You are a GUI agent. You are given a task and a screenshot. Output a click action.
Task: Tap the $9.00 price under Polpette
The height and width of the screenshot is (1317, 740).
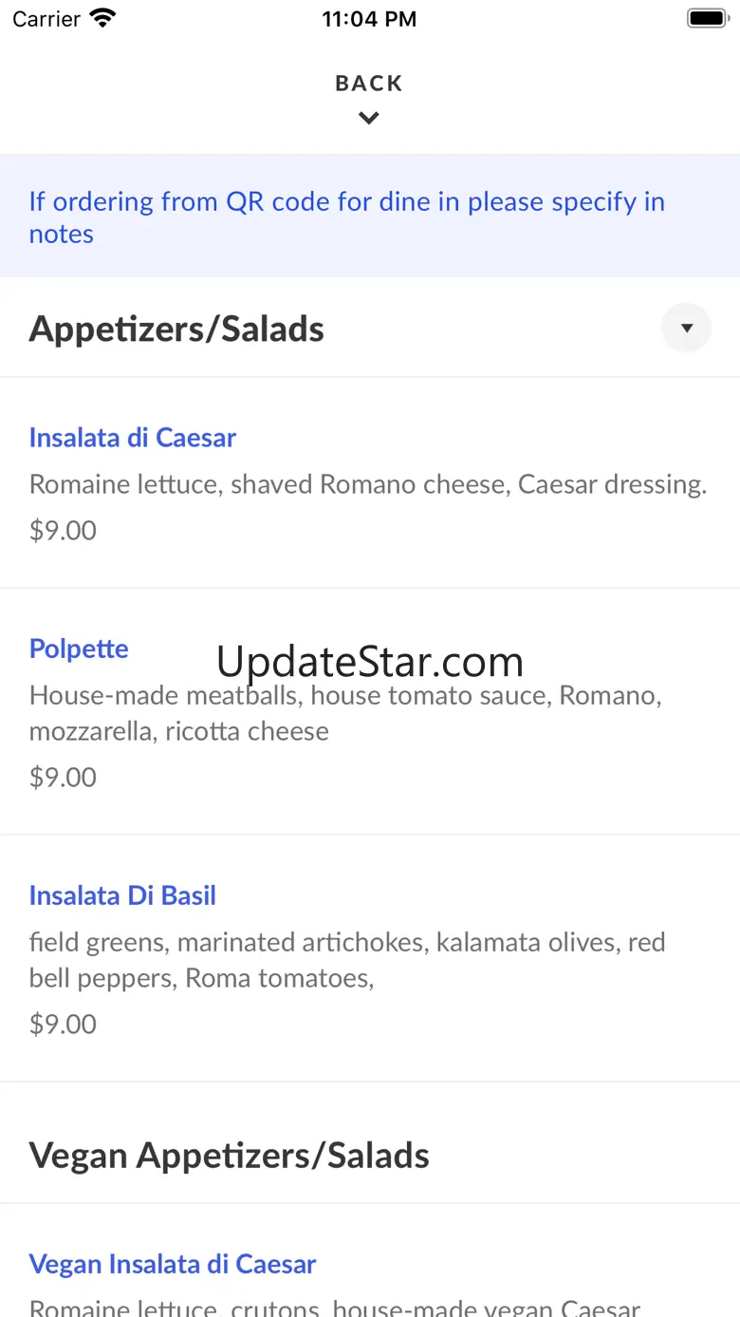(x=63, y=777)
